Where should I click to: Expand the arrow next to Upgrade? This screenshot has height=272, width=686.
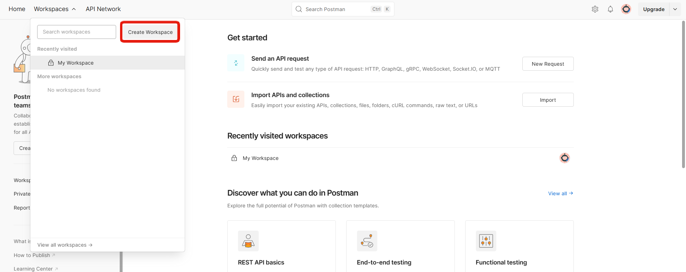675,9
